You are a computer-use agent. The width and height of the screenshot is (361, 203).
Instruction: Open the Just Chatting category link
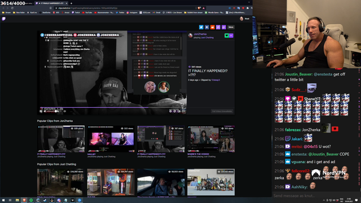[x=207, y=38]
